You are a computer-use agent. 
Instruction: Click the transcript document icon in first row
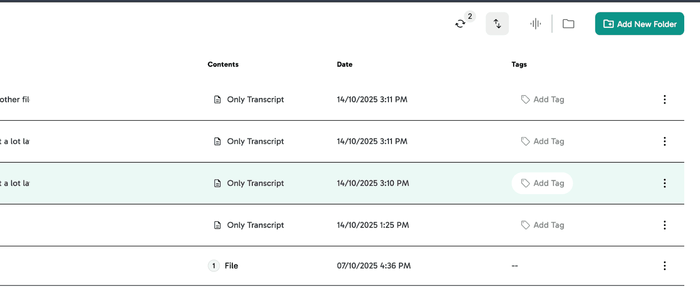point(217,100)
